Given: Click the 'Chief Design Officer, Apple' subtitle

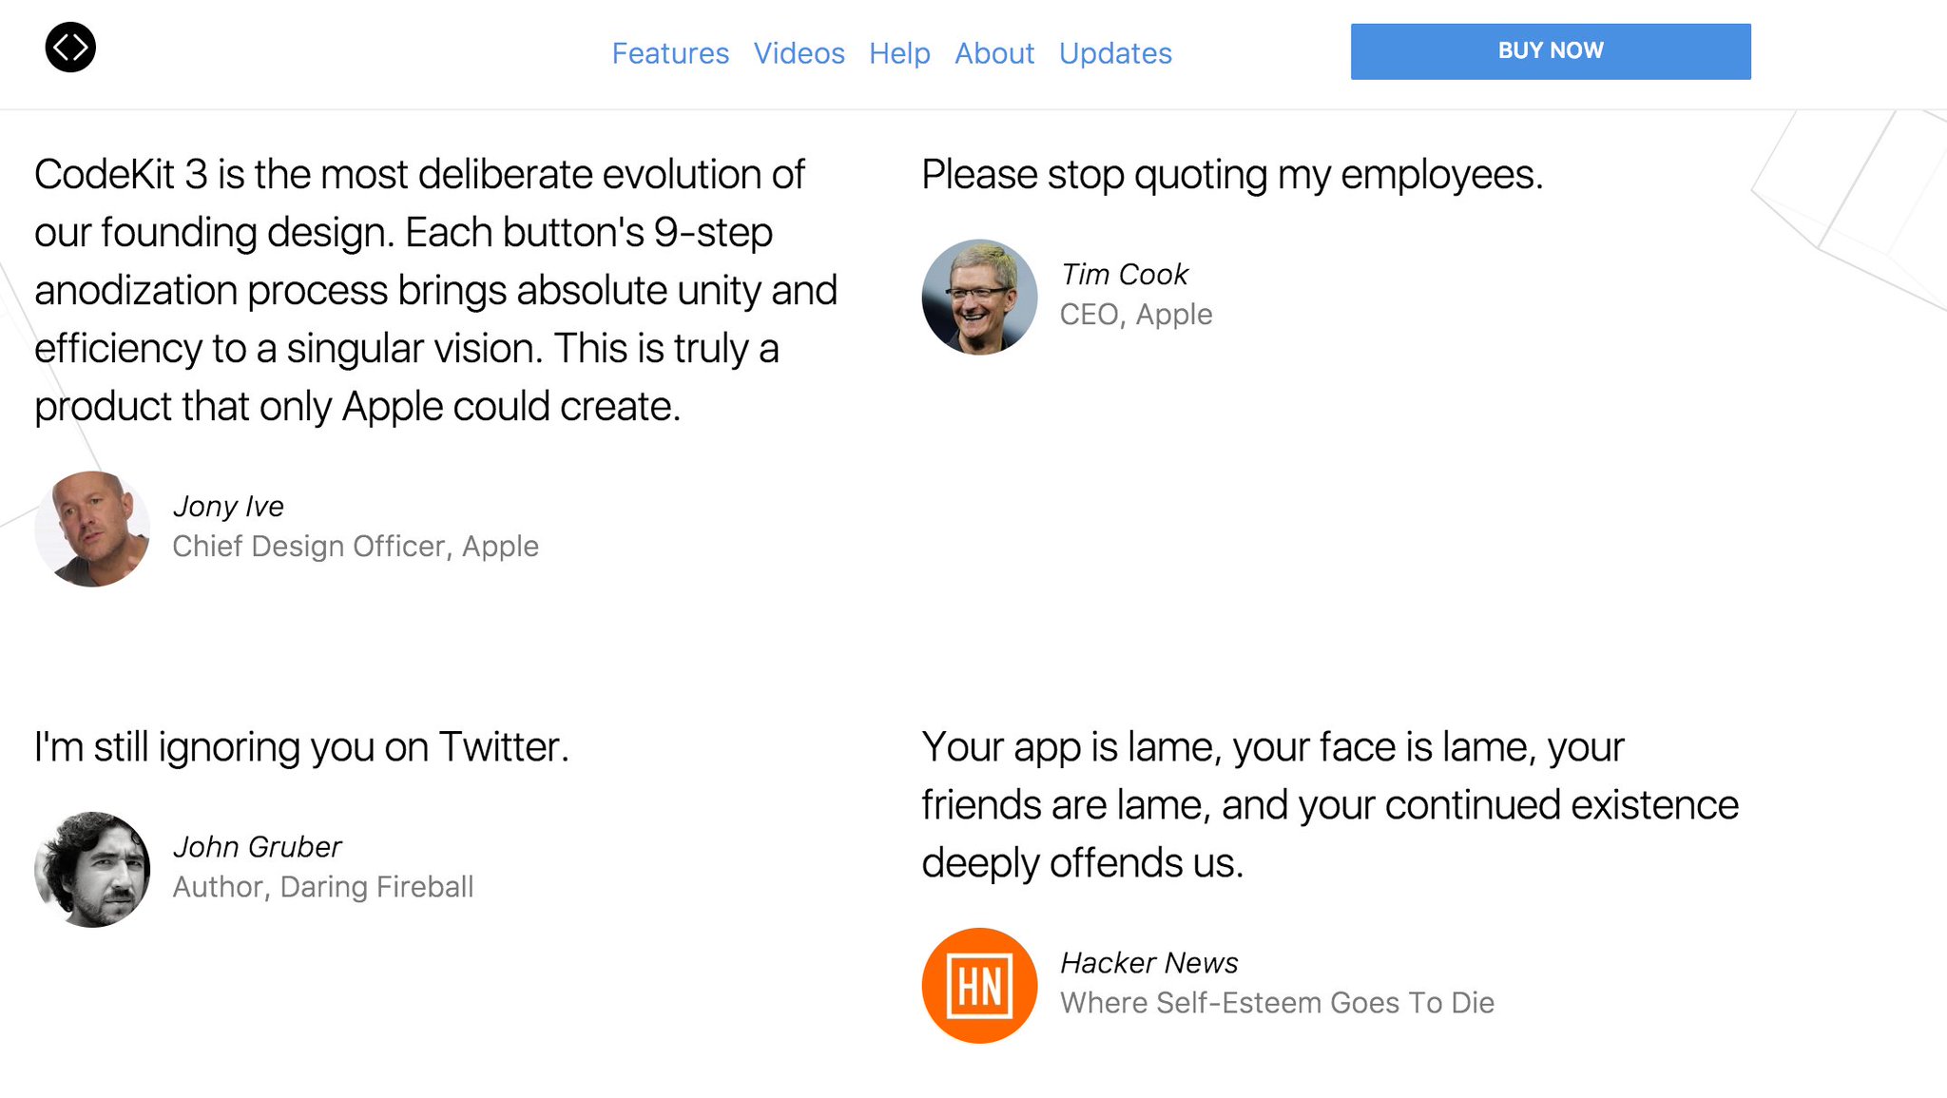Looking at the screenshot, I should tap(356, 547).
